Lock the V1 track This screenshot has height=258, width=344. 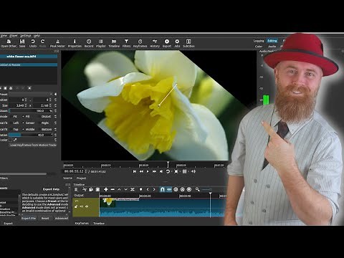pyautogui.click(x=76, y=206)
